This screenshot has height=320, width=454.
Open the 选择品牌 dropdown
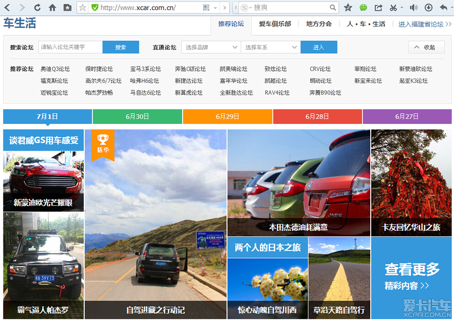point(211,47)
